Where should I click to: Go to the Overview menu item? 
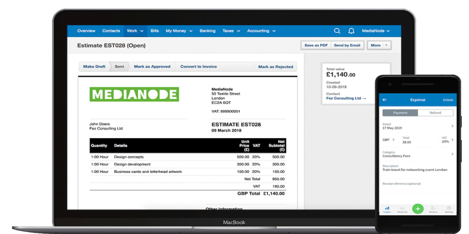86,31
